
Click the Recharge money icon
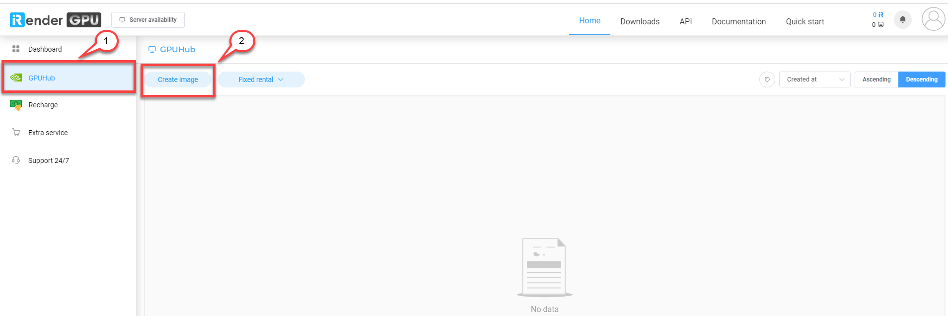coord(16,105)
